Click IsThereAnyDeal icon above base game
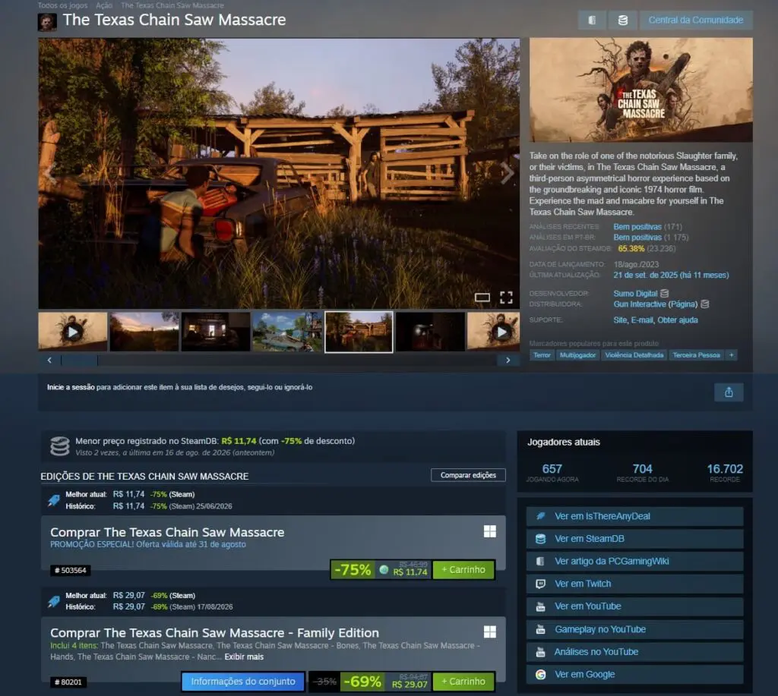This screenshot has height=696, width=778. [x=54, y=500]
